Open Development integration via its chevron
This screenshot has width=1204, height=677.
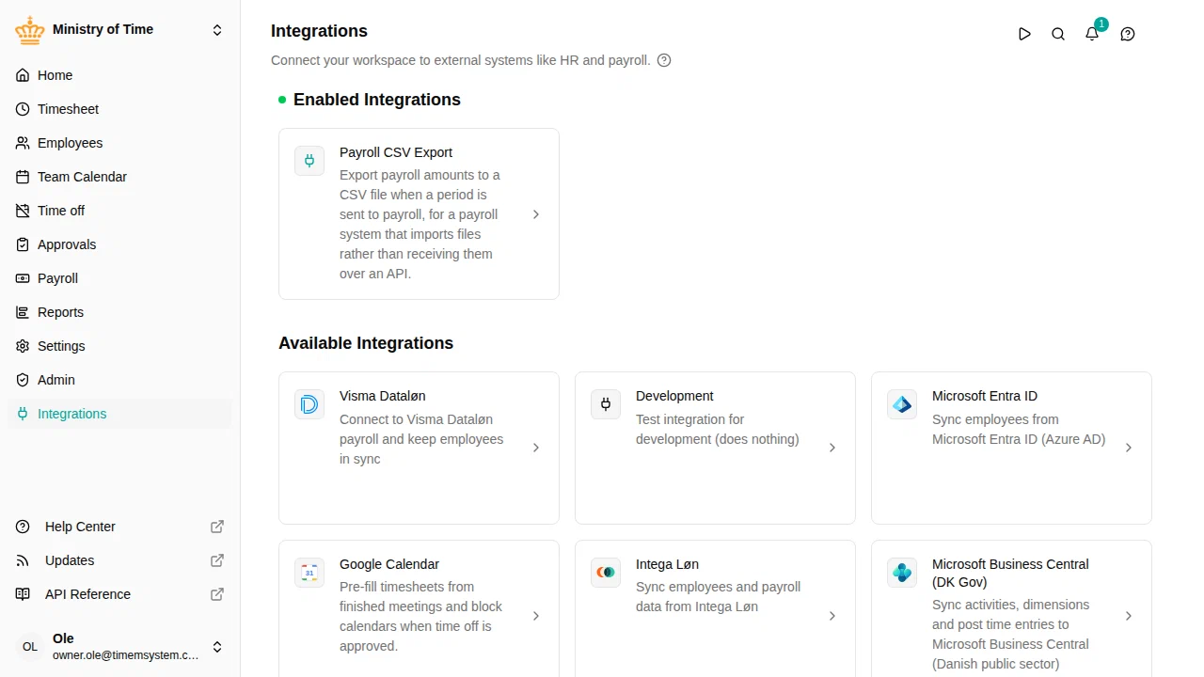pos(832,448)
